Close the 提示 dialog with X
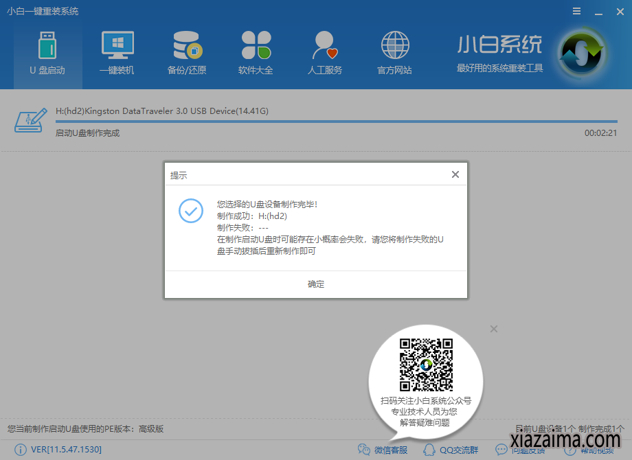 click(x=455, y=175)
